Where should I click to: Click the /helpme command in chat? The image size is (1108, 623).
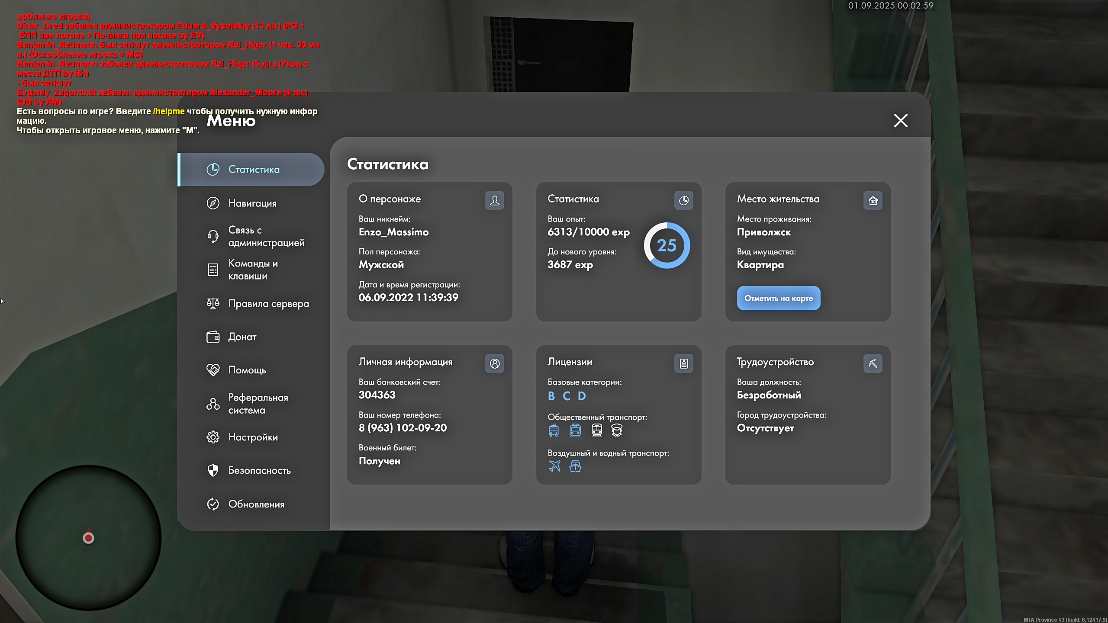[x=169, y=111]
